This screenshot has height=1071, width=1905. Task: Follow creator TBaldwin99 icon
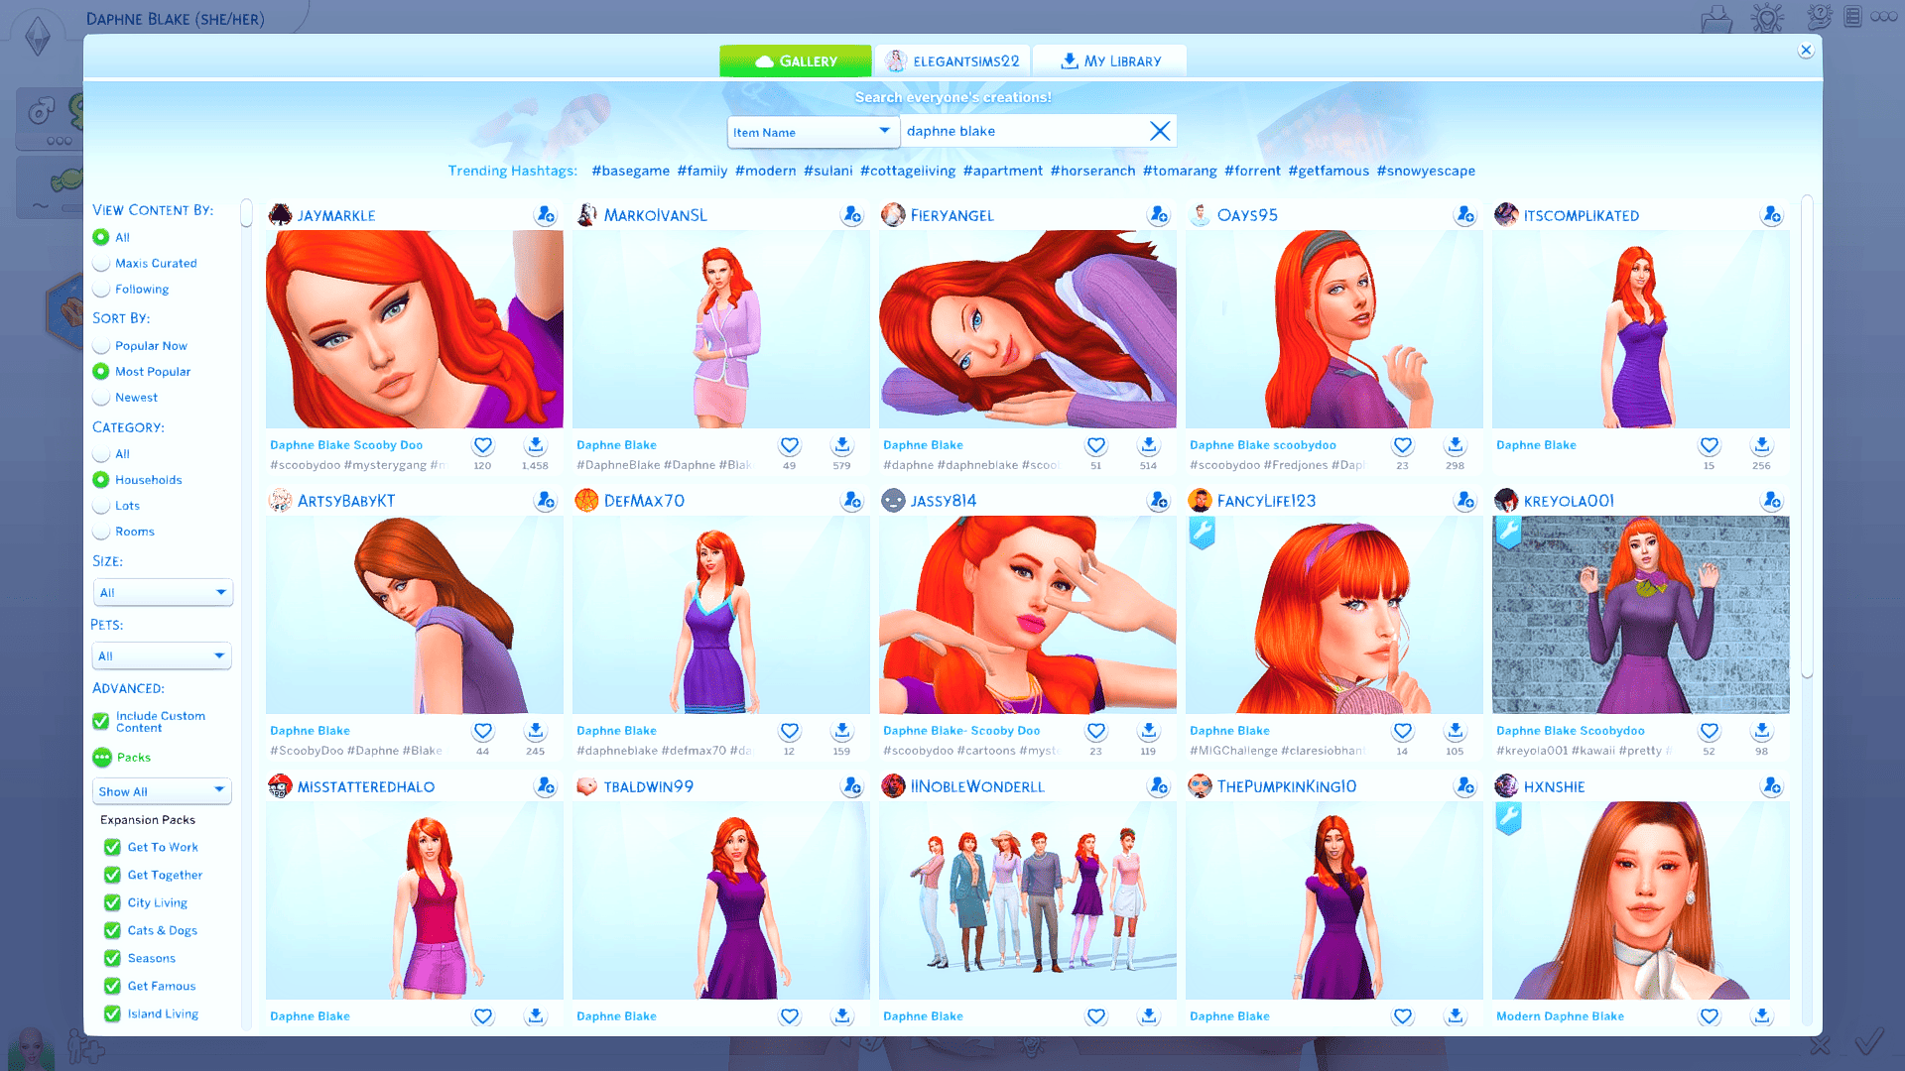pyautogui.click(x=852, y=786)
